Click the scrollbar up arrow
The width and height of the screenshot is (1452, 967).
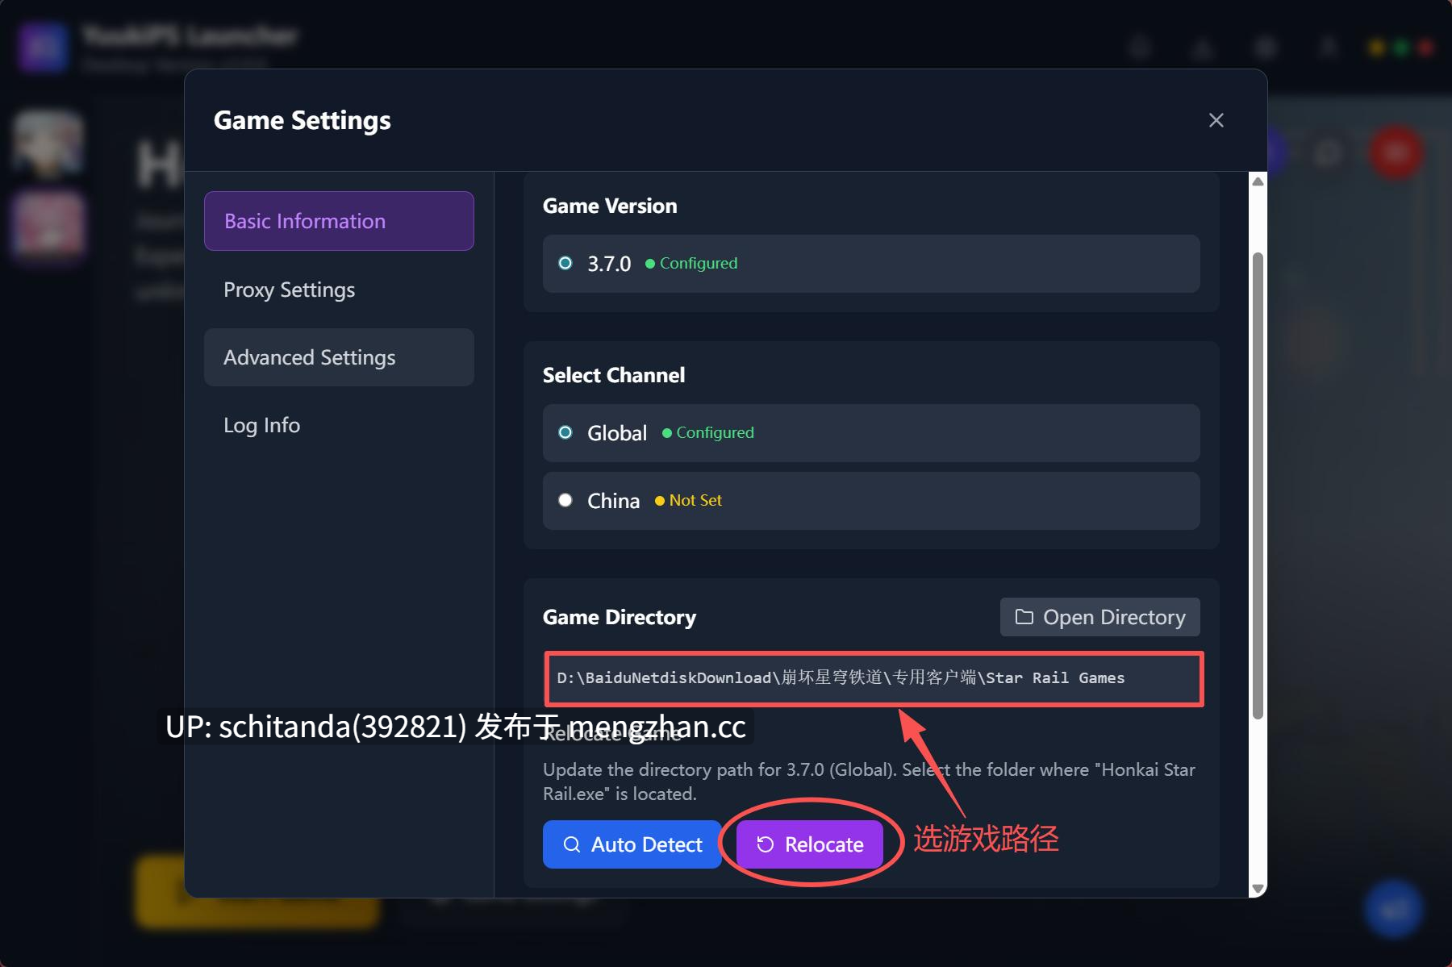pyautogui.click(x=1258, y=181)
